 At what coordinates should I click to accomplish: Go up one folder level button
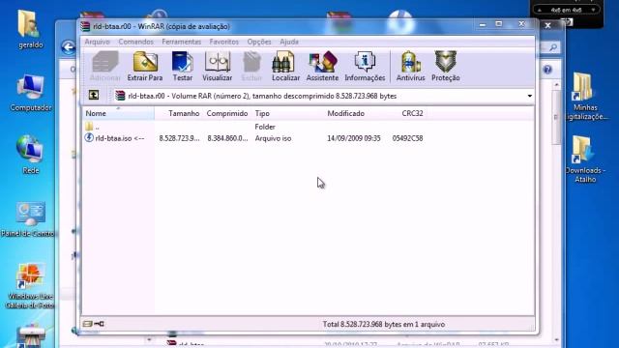pos(94,95)
